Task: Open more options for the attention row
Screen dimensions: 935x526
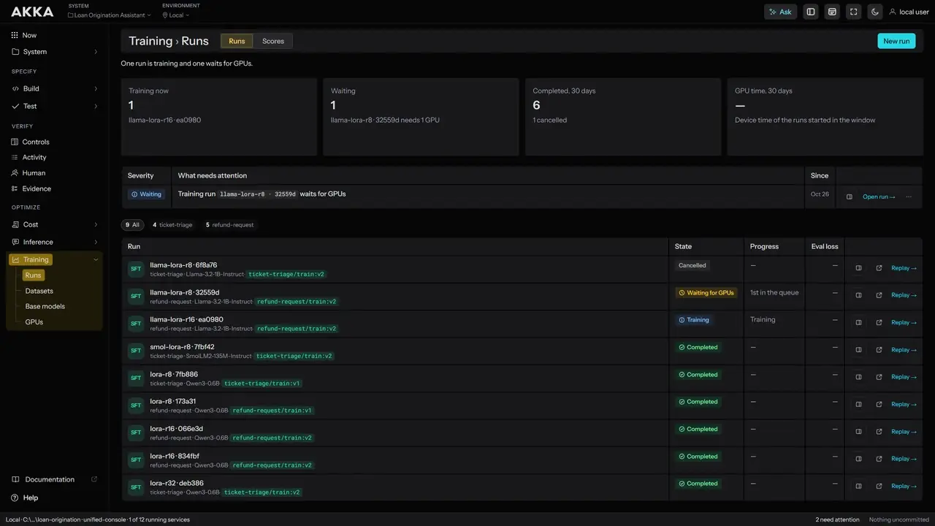Action: (x=909, y=197)
